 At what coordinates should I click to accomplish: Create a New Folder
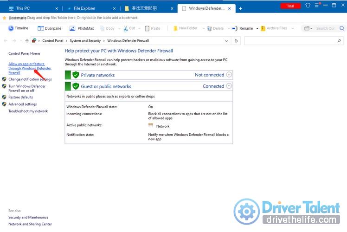[185, 28]
